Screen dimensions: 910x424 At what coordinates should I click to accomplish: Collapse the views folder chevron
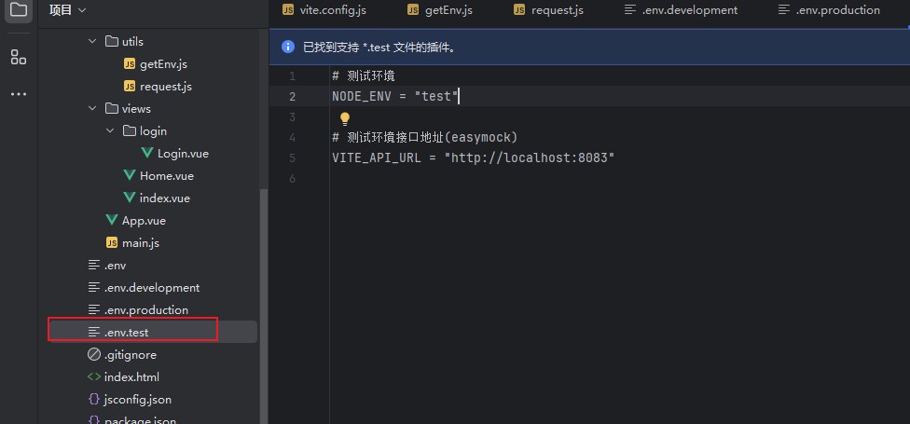pyautogui.click(x=92, y=108)
